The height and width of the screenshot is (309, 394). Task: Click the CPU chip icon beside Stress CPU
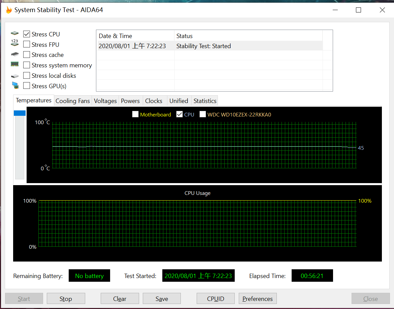point(14,33)
